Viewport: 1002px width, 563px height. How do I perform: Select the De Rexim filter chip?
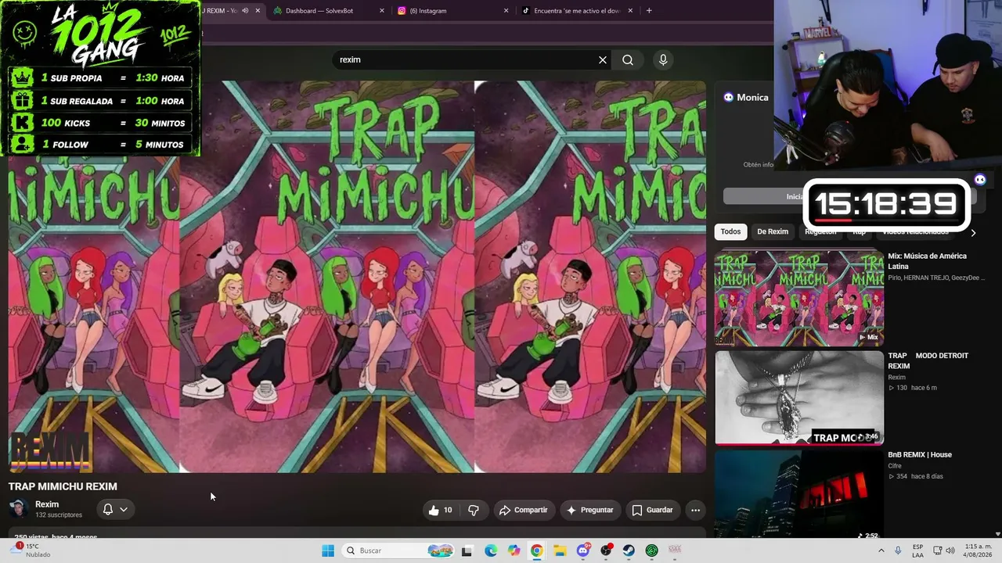click(x=773, y=231)
